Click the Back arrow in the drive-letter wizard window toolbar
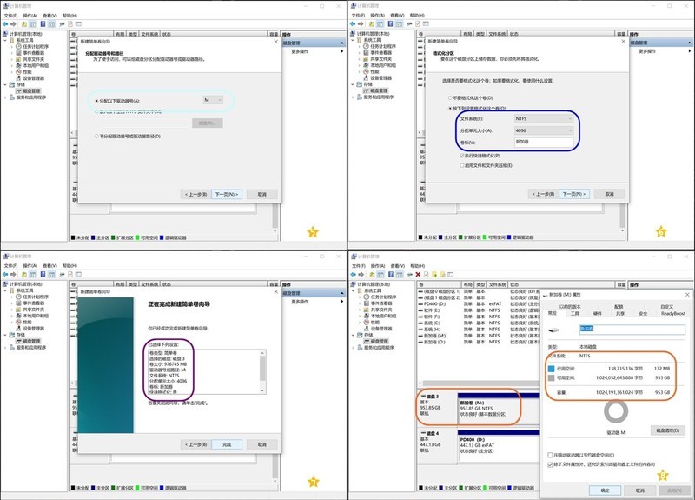This screenshot has height=500, width=695. pyautogui.click(x=5, y=24)
